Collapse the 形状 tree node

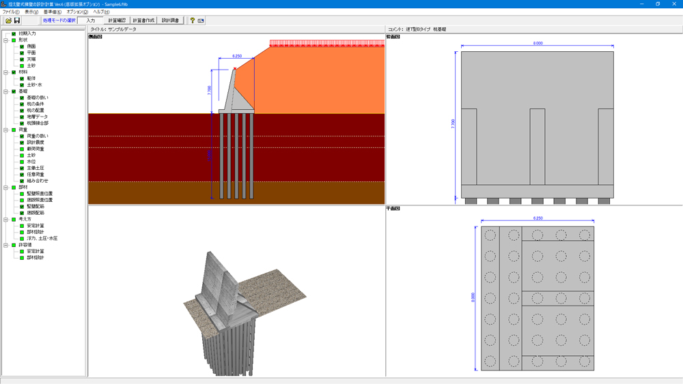click(x=5, y=40)
